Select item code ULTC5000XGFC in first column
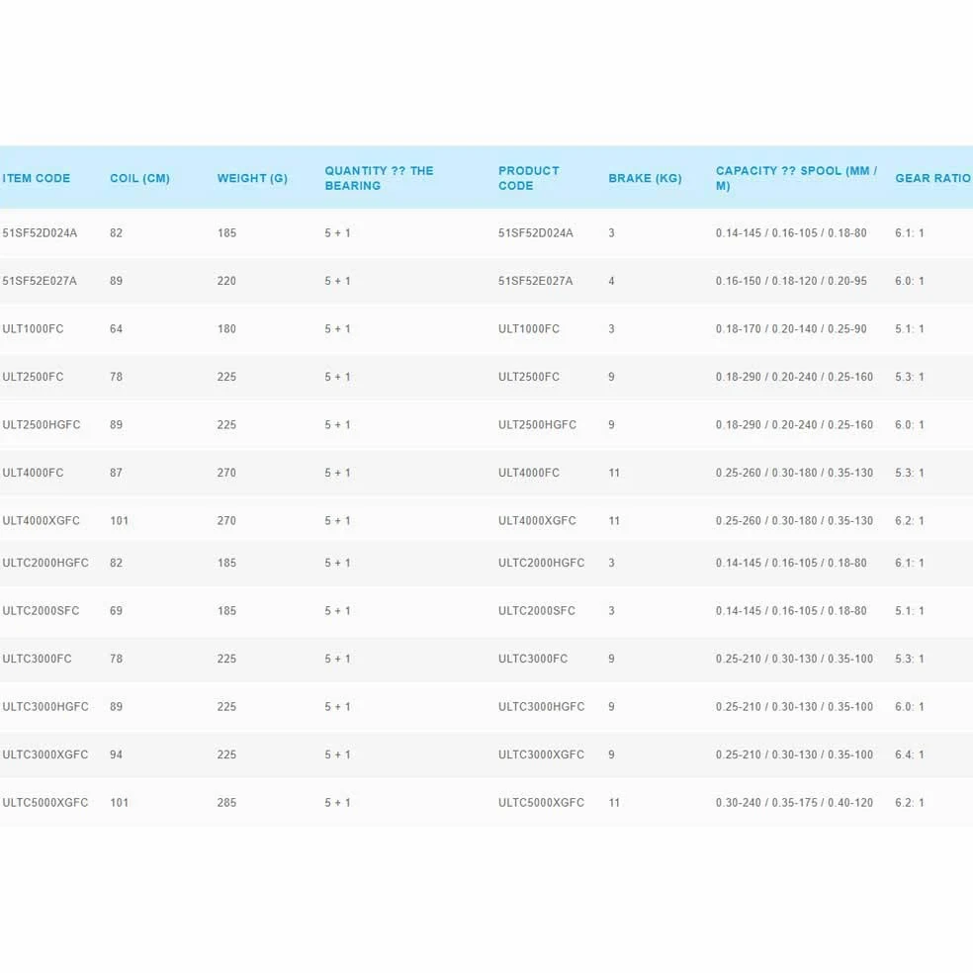The height and width of the screenshot is (973, 973). pos(45,802)
